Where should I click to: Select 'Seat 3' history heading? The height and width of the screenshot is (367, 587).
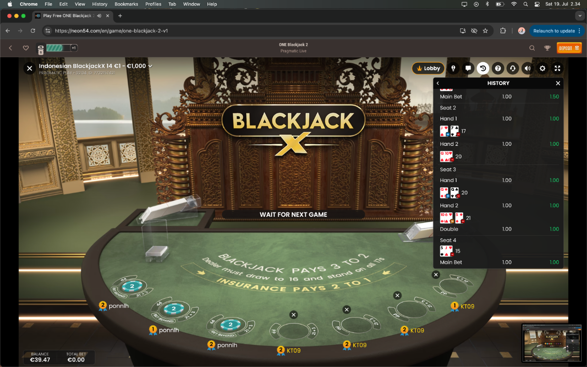coord(448,169)
